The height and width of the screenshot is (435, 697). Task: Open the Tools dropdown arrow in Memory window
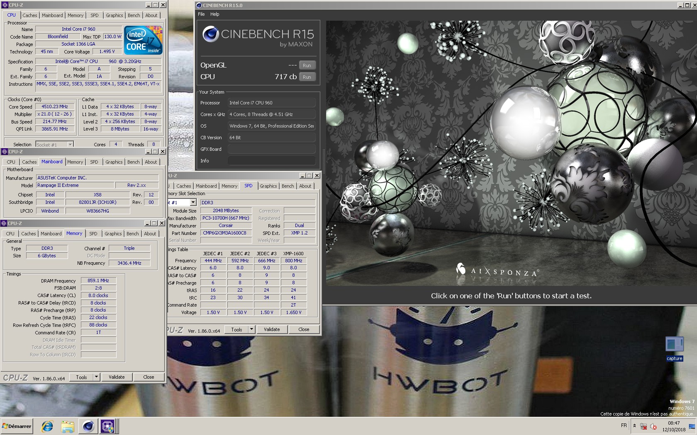tap(96, 377)
